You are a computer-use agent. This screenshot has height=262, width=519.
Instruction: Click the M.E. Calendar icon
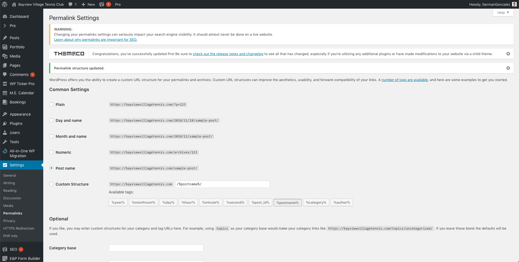coord(5,93)
